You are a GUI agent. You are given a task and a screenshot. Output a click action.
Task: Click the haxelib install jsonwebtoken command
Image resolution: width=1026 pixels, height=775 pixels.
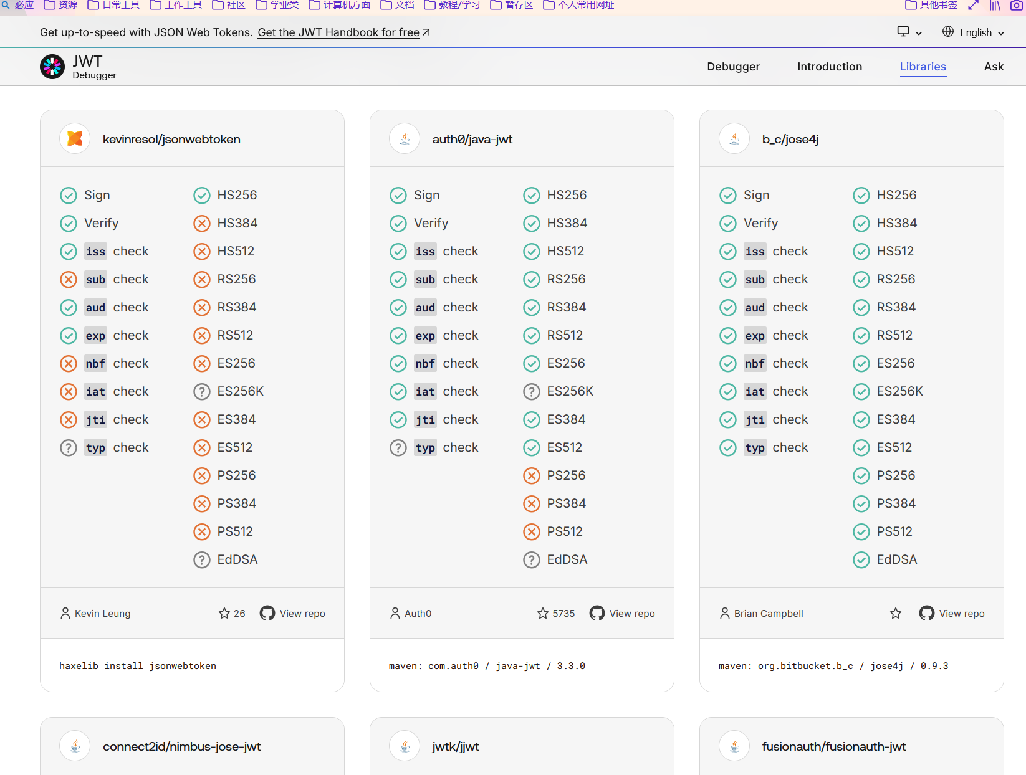click(x=138, y=666)
